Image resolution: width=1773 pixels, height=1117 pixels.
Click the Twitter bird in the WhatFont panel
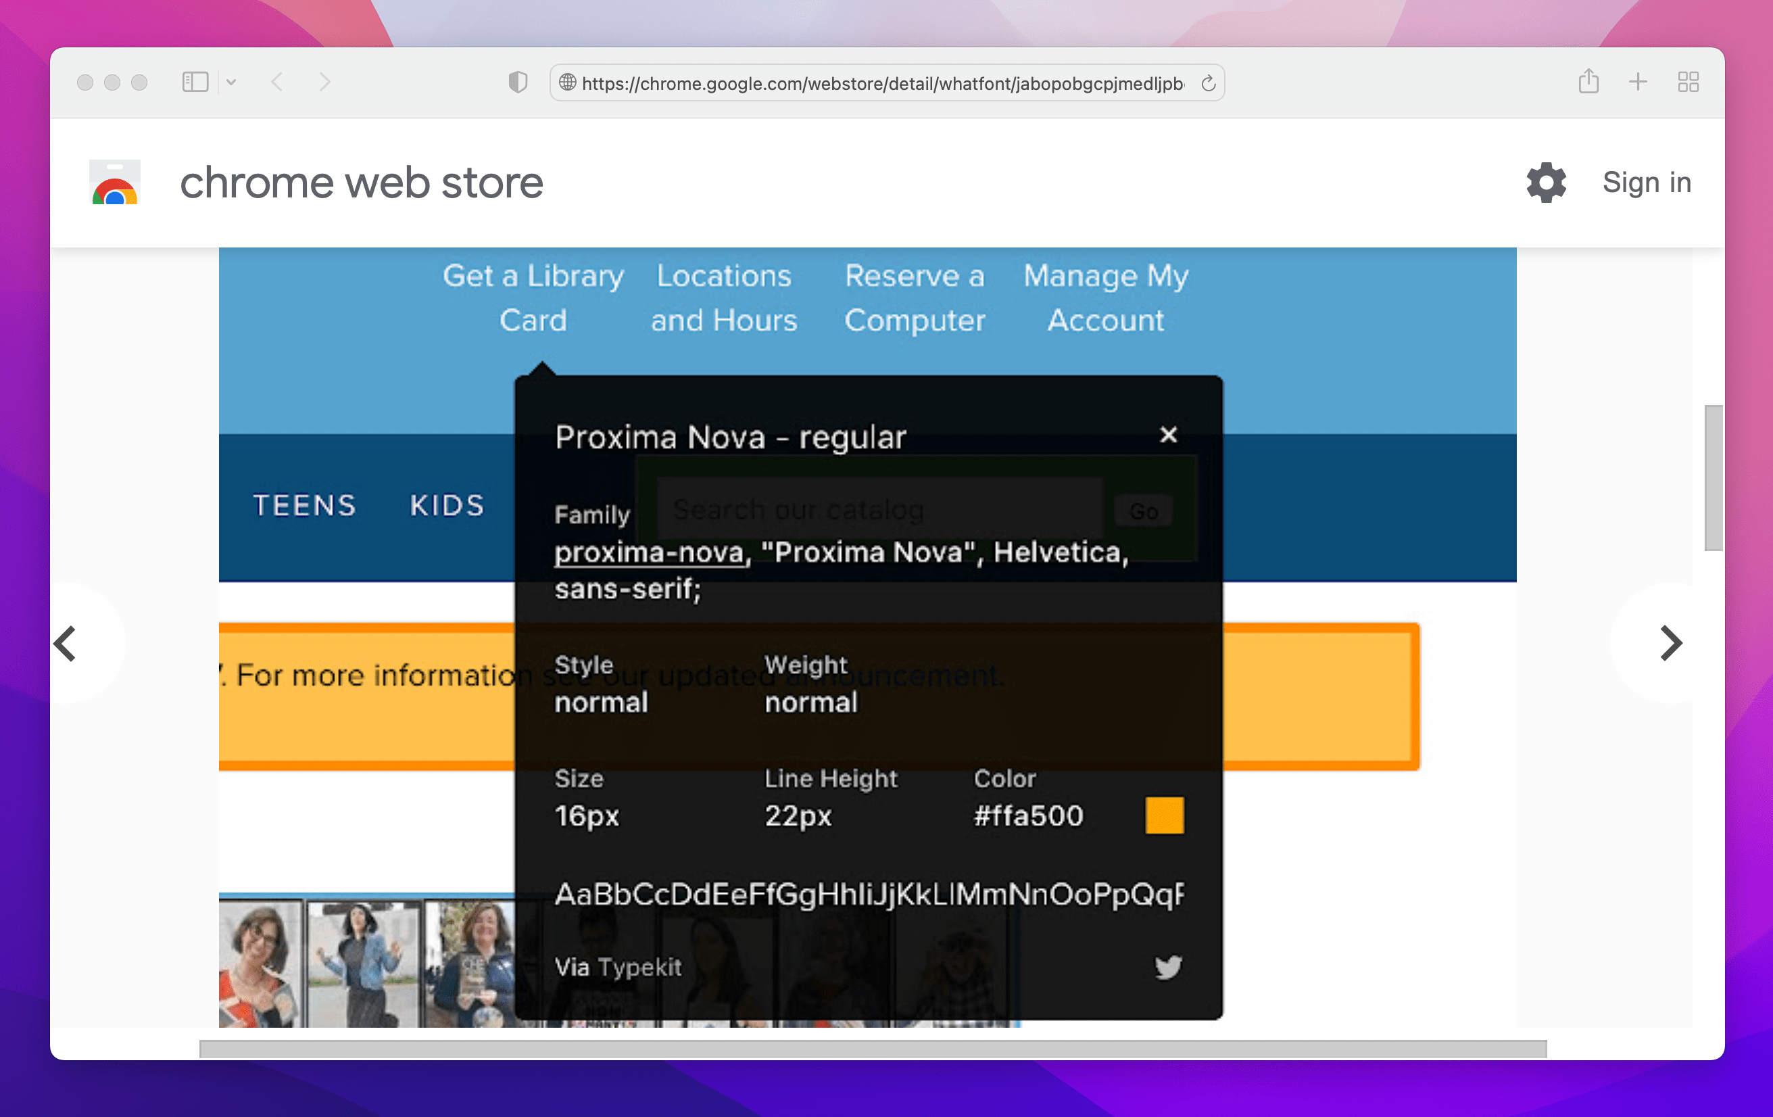coord(1168,967)
